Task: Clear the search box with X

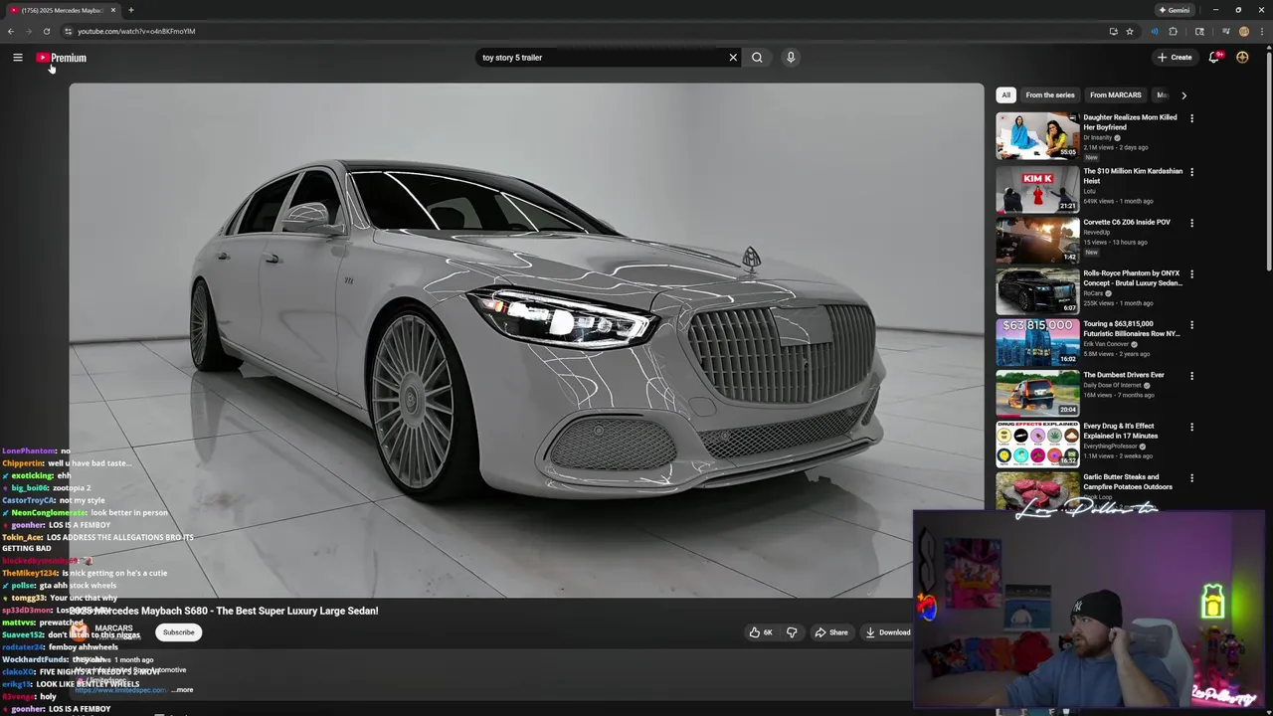Action: 733,58
